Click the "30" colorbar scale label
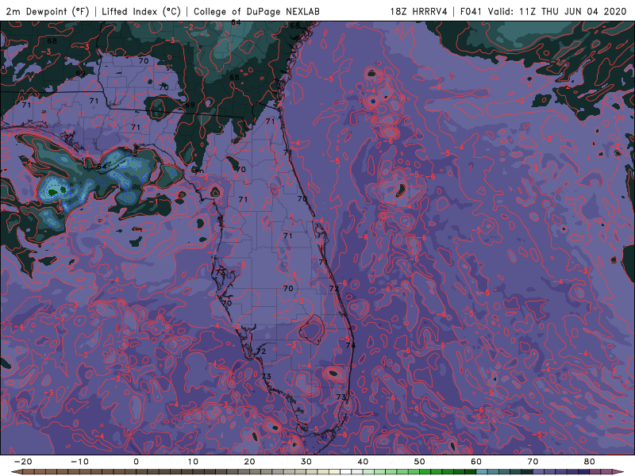 click(306, 462)
